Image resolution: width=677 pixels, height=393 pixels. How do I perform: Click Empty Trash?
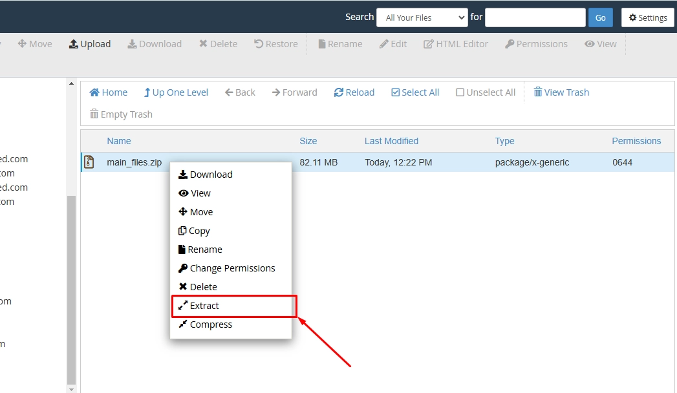click(x=121, y=114)
